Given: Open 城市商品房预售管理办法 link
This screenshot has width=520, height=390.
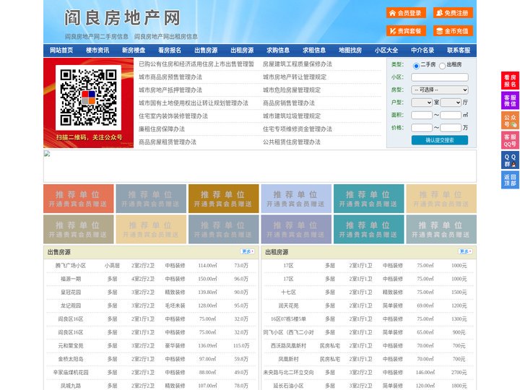Looking at the screenshot, I should (170, 77).
